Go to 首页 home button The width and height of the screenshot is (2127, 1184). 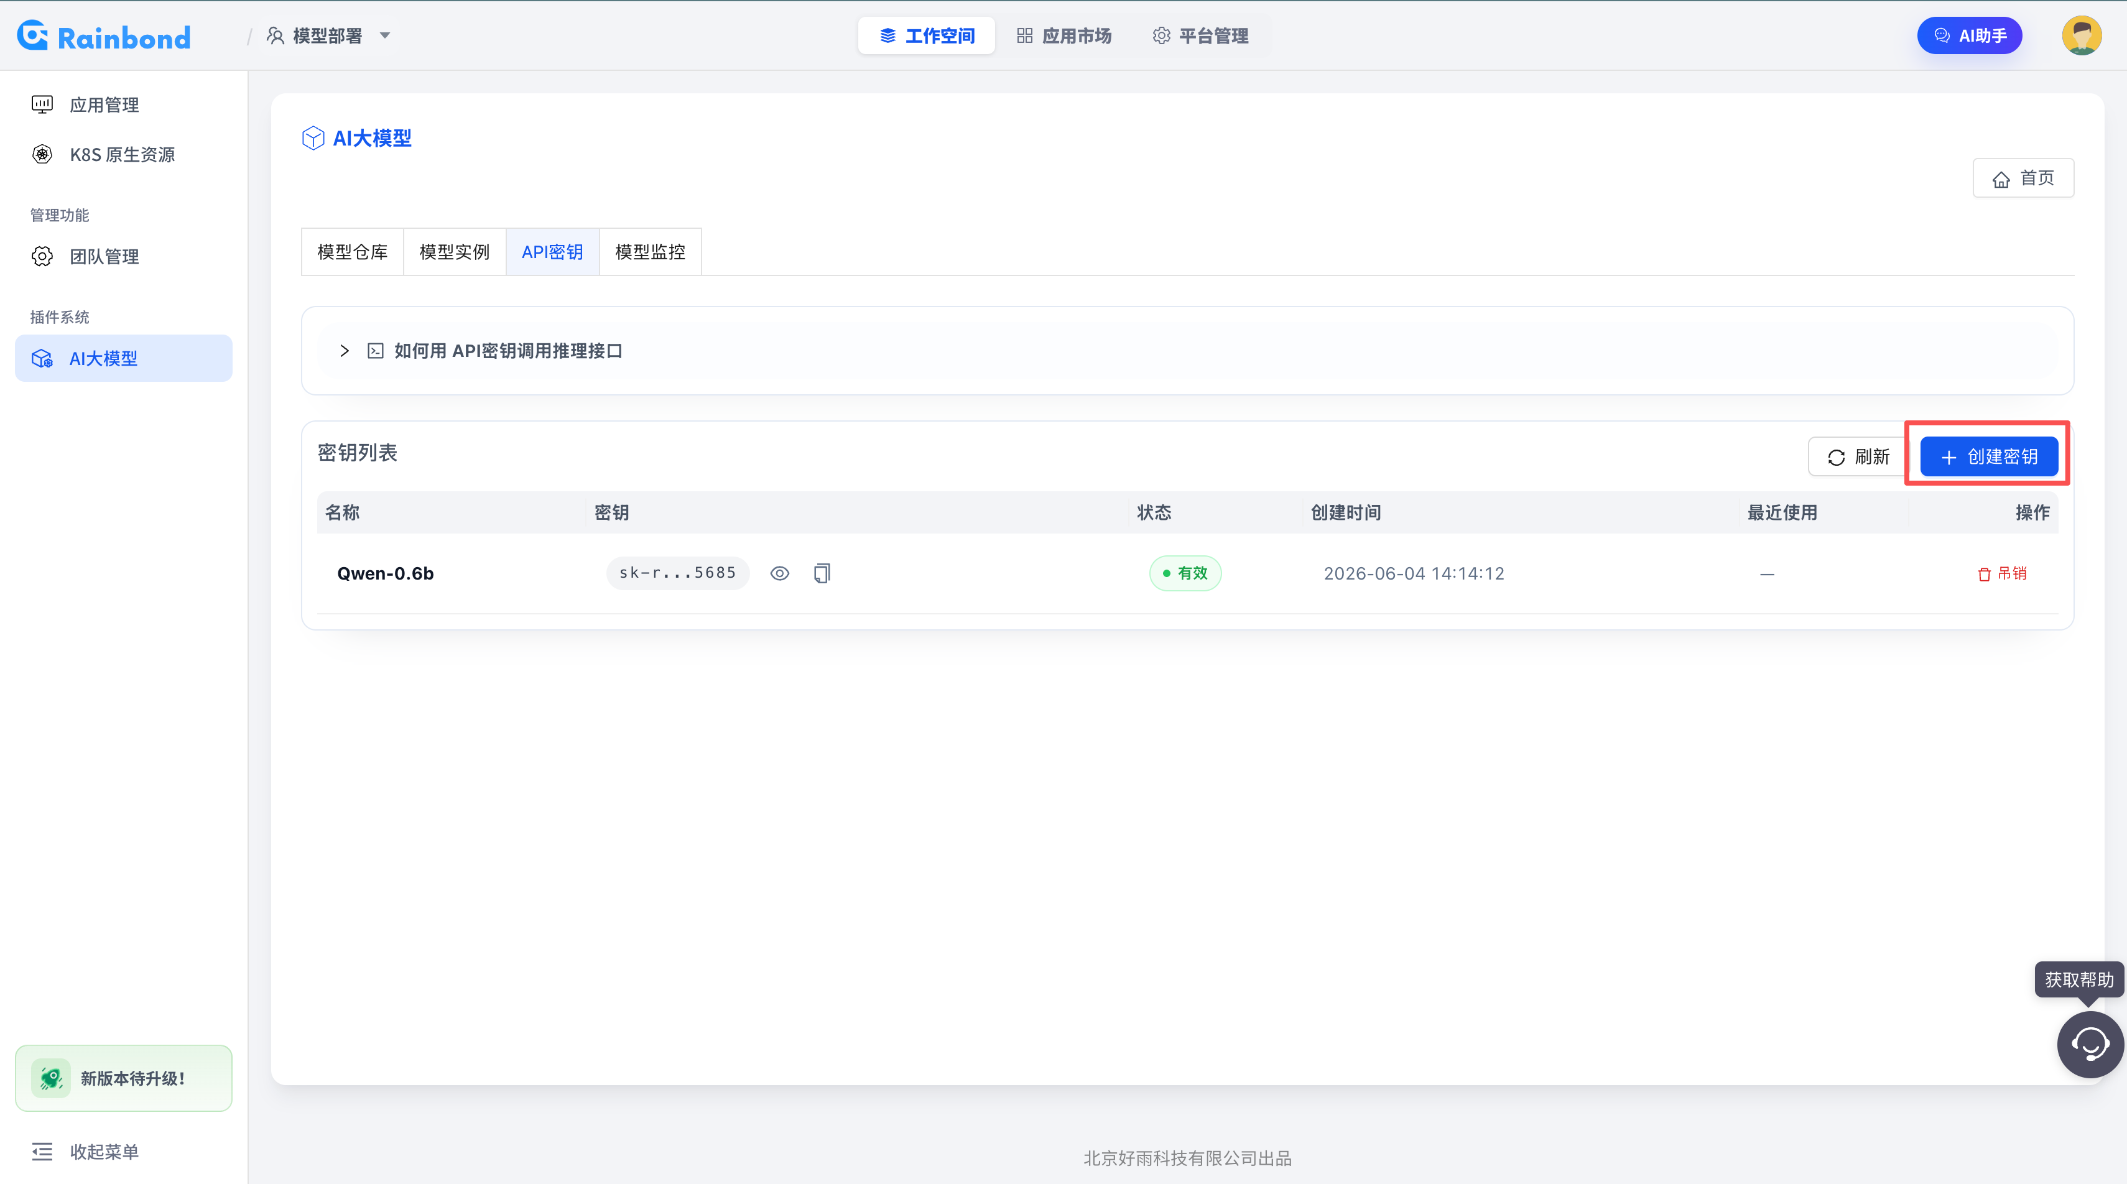point(2023,178)
